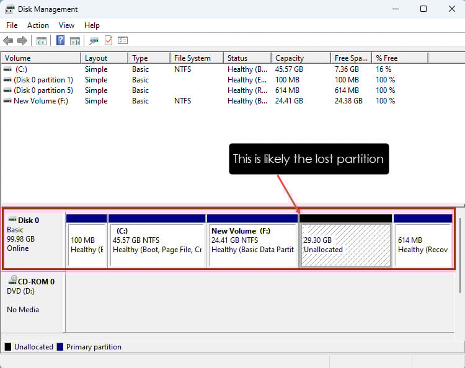Select the (C:) volume row in list
Image resolution: width=465 pixels, height=368 pixels.
point(22,69)
